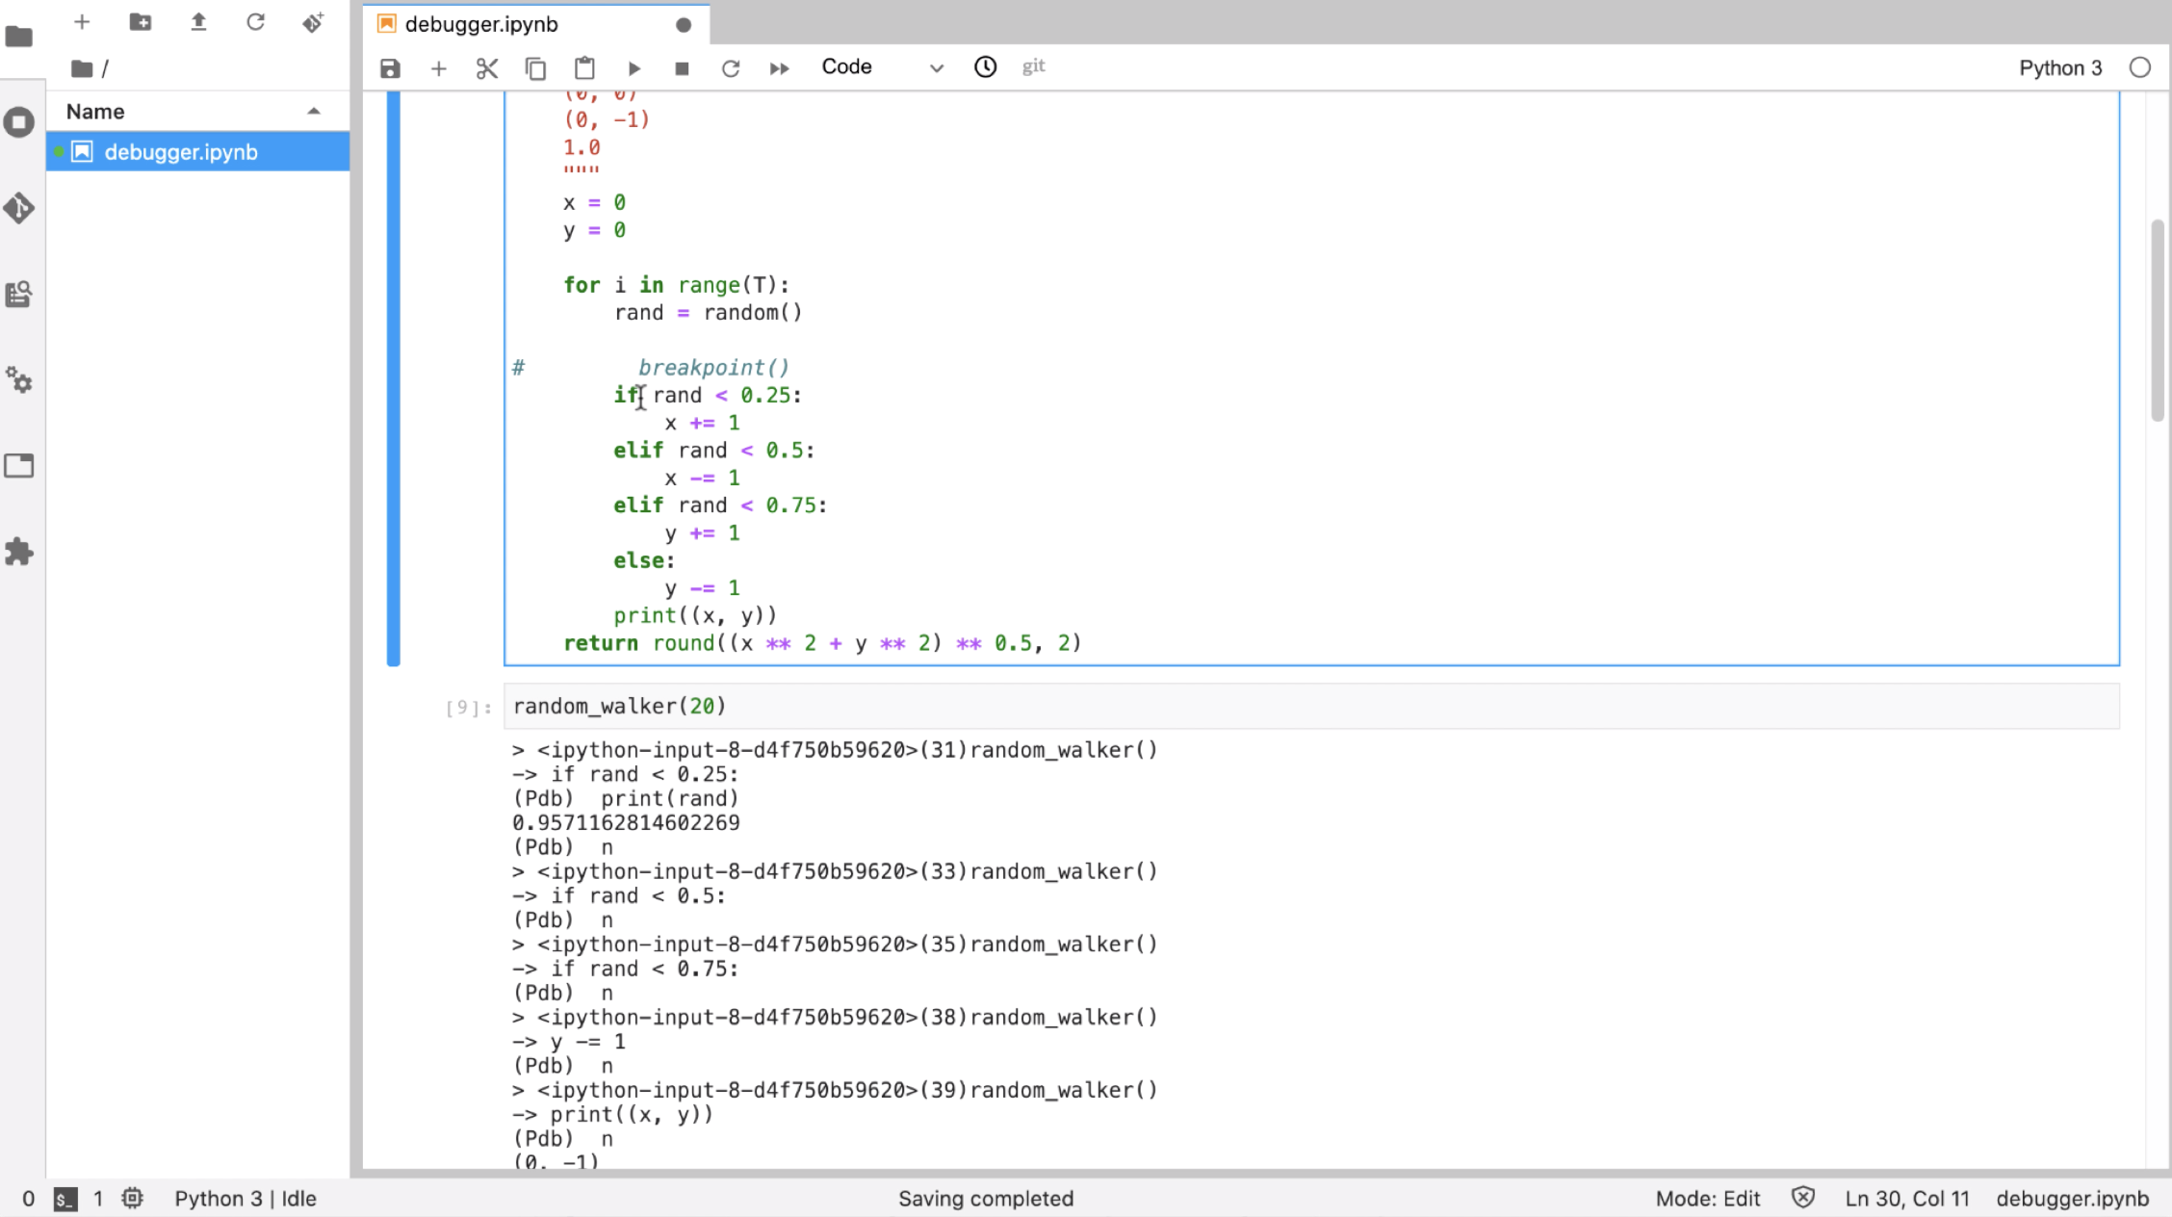Interrupt the kernel with stop button
This screenshot has width=2172, height=1217.
(x=682, y=68)
